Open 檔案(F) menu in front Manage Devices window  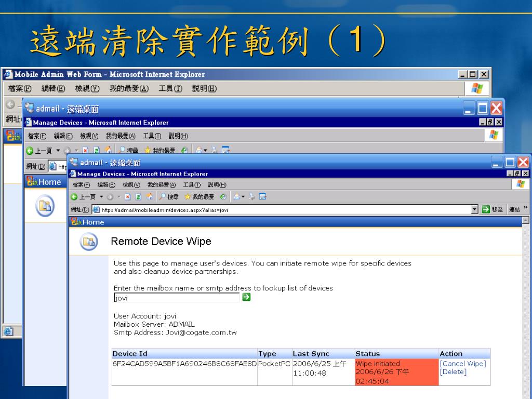(81, 185)
